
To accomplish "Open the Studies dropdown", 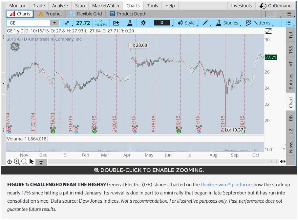I will [x=228, y=23].
